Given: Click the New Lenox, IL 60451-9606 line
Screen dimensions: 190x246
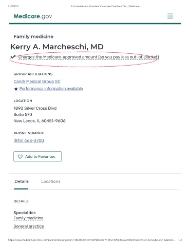Looking at the screenshot, I should tap(40, 121).
